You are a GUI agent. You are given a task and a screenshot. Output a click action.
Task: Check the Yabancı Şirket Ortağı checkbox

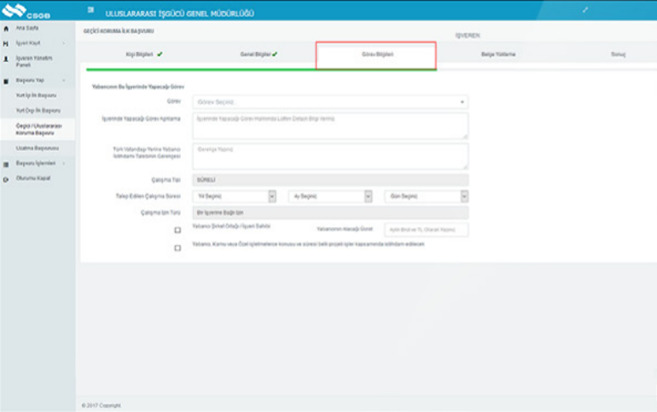(x=177, y=230)
